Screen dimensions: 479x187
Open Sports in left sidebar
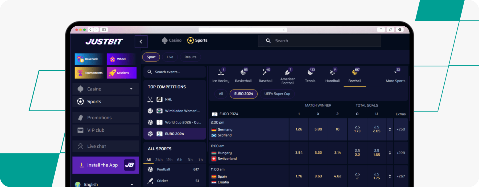coord(106,101)
